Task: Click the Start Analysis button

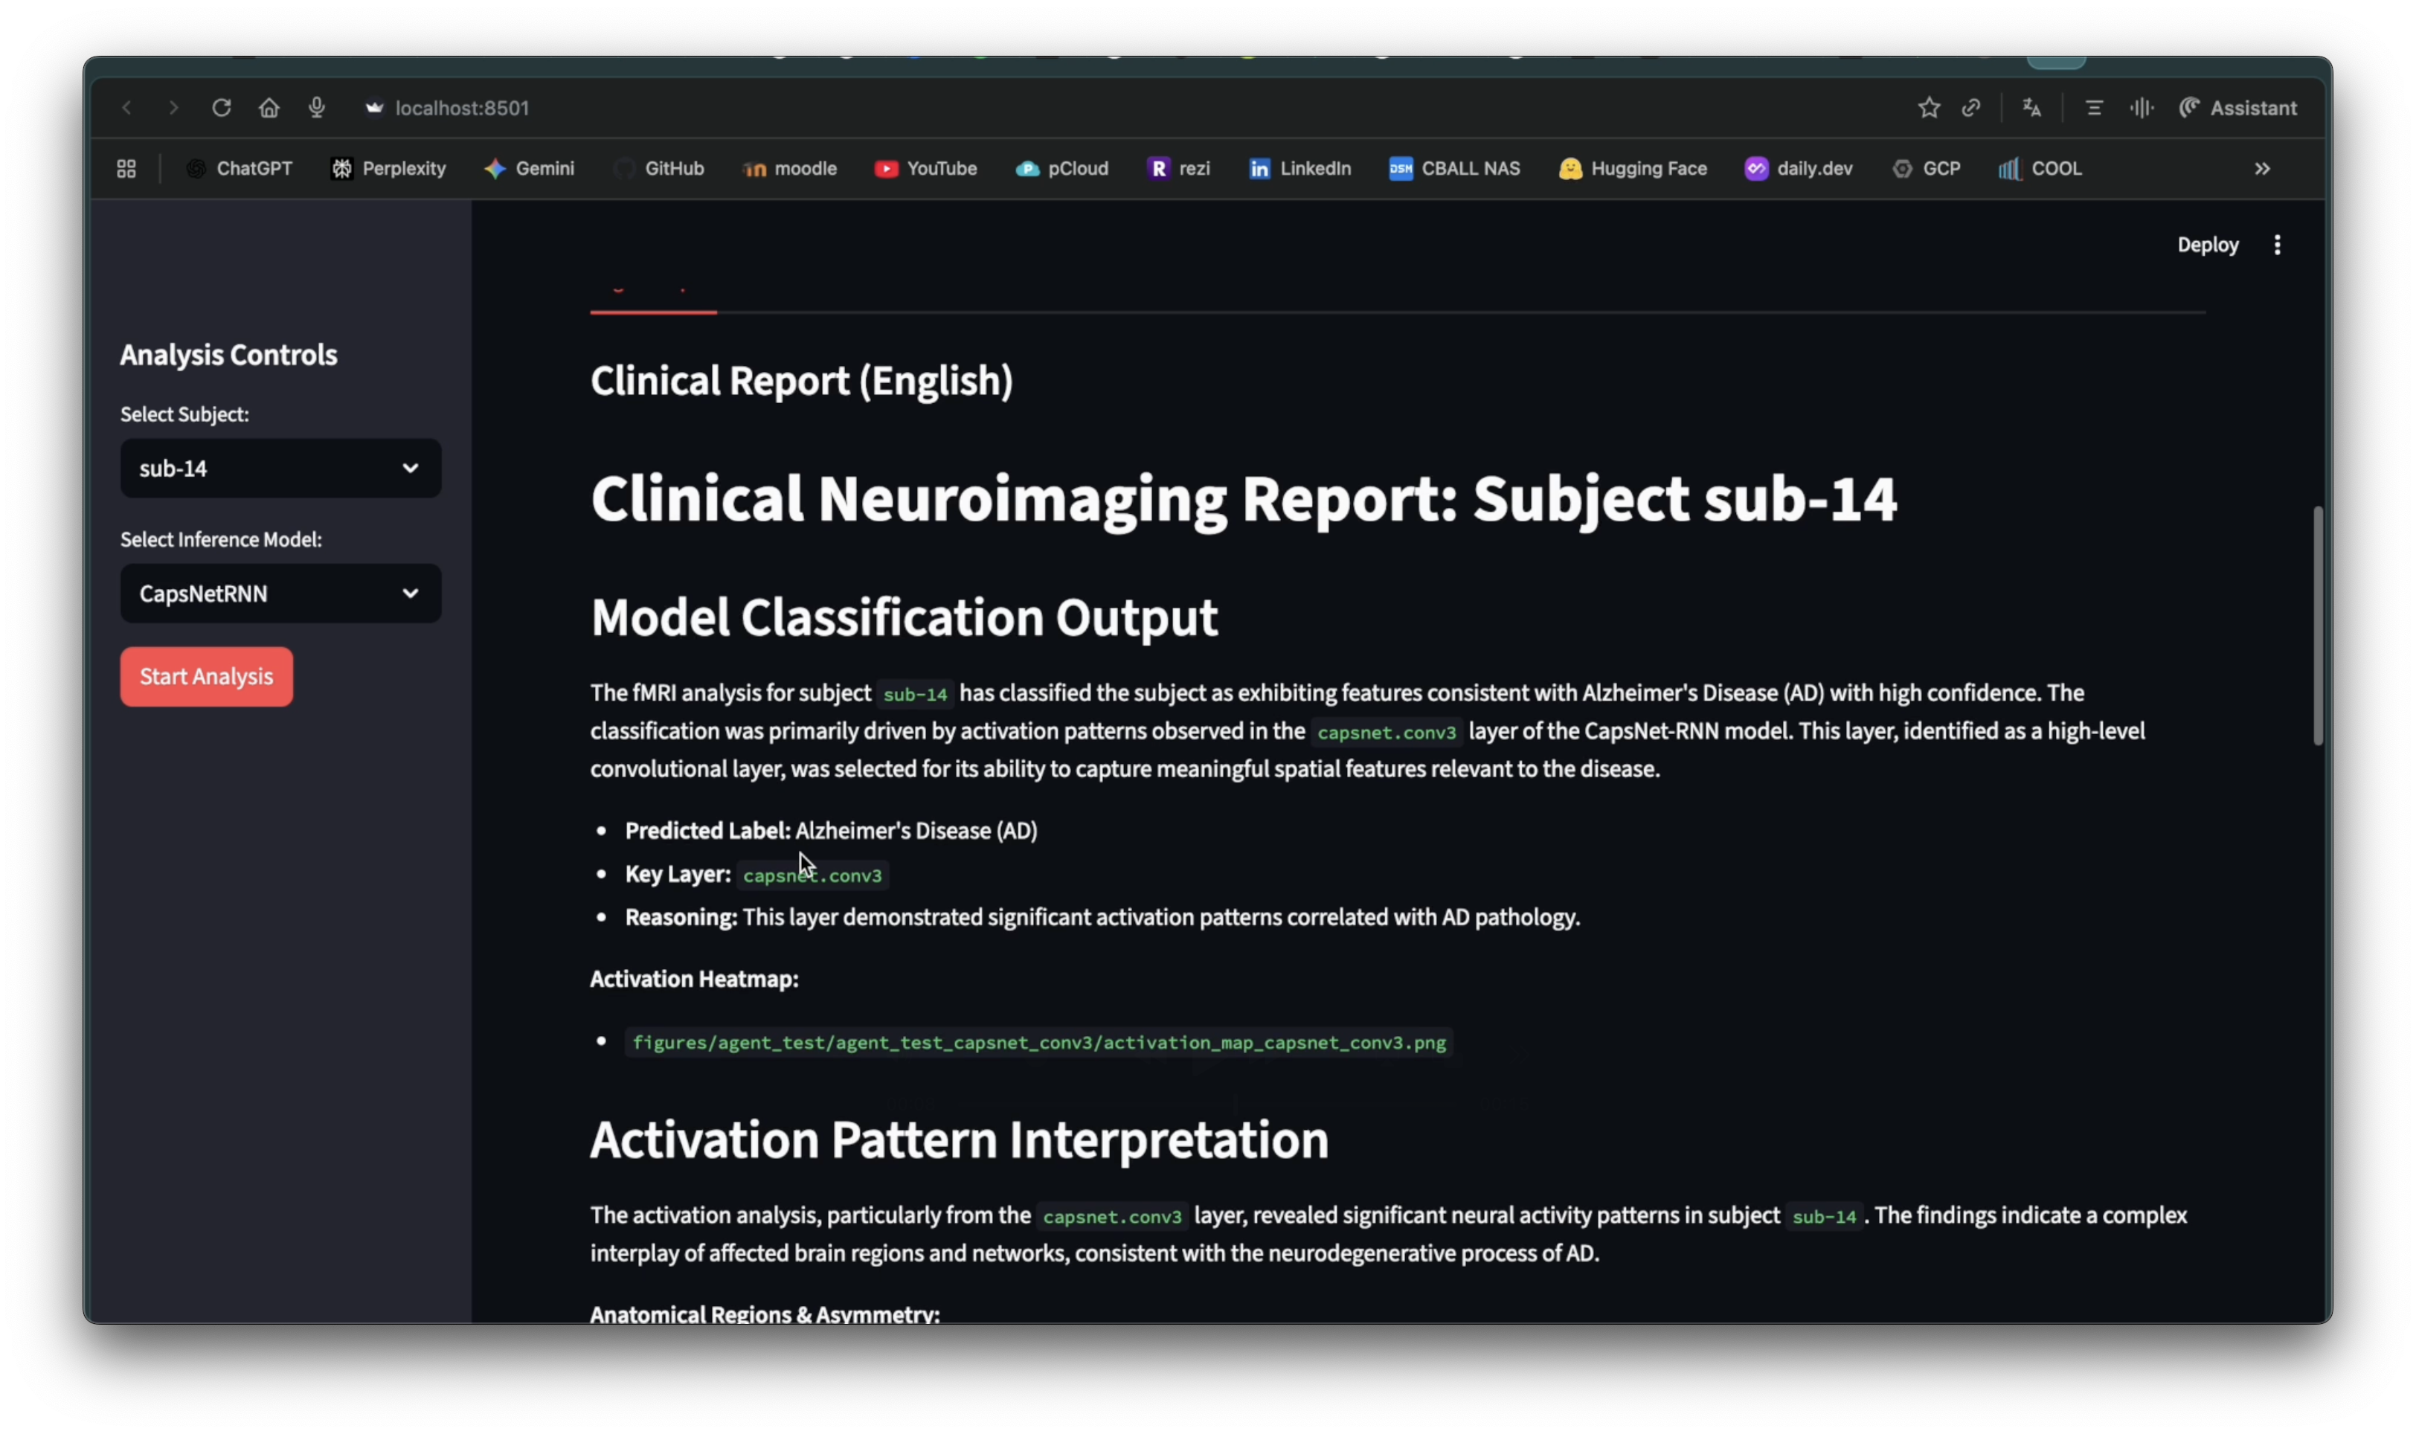Action: pyautogui.click(x=206, y=676)
